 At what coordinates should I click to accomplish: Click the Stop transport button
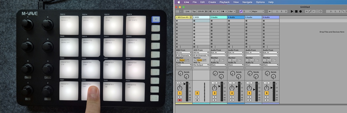pos(296,11)
